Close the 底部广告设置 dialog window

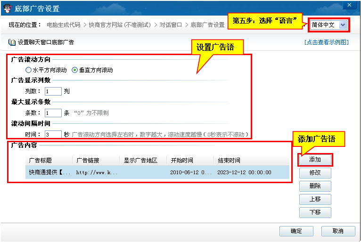(x=349, y=5)
